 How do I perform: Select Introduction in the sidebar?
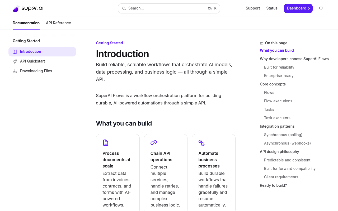[x=42, y=52]
